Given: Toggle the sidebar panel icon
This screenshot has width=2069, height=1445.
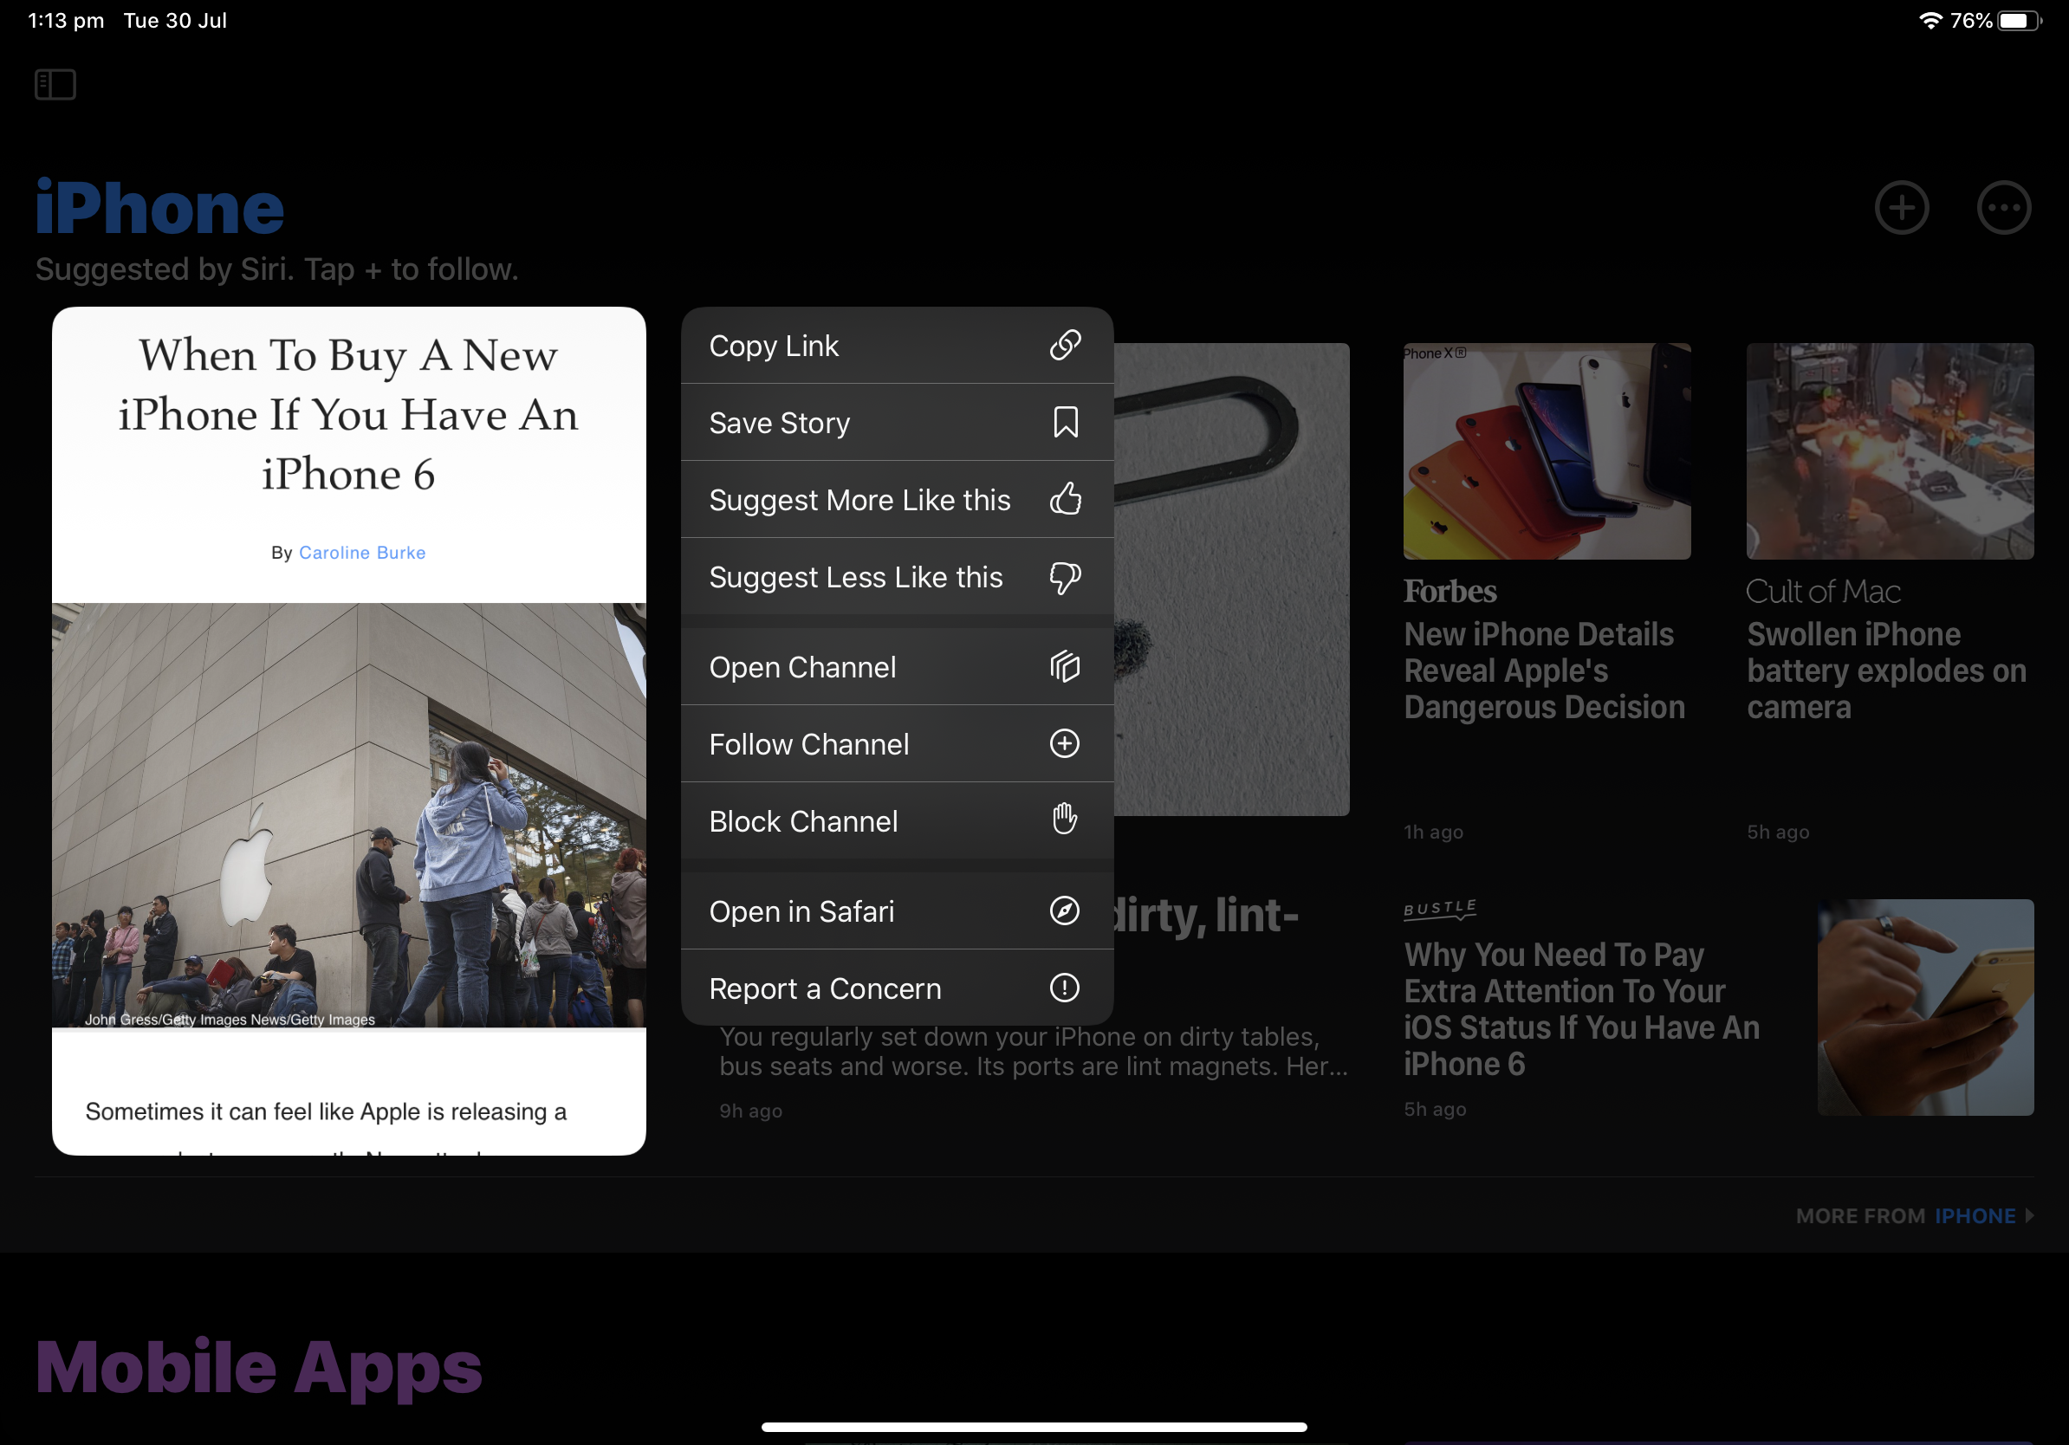Looking at the screenshot, I should click(x=55, y=85).
